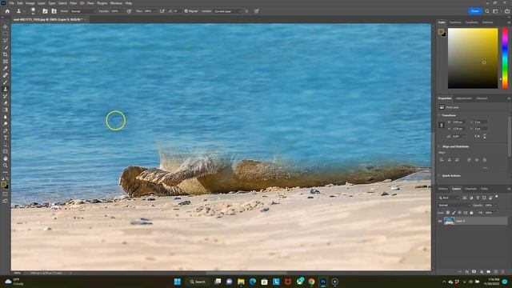Click the Layer 0 thumbnail
Screen dimensions: 512x288
[x=449, y=221]
